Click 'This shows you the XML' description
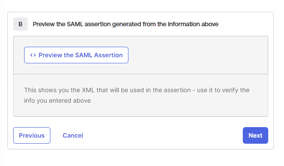 coord(137,95)
